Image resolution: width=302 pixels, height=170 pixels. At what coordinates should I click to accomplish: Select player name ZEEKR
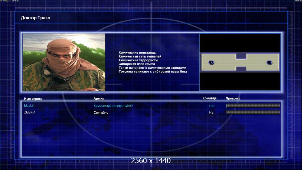point(29,112)
